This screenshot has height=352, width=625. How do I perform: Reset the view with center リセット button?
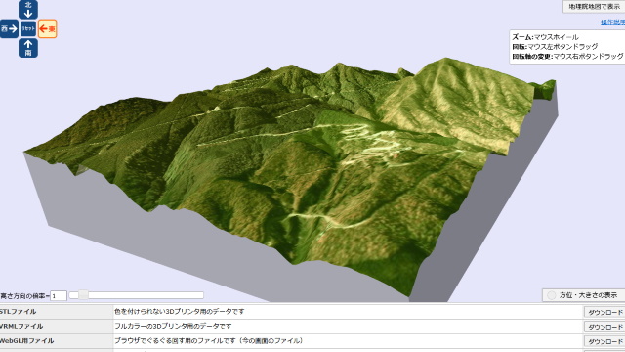(28, 28)
